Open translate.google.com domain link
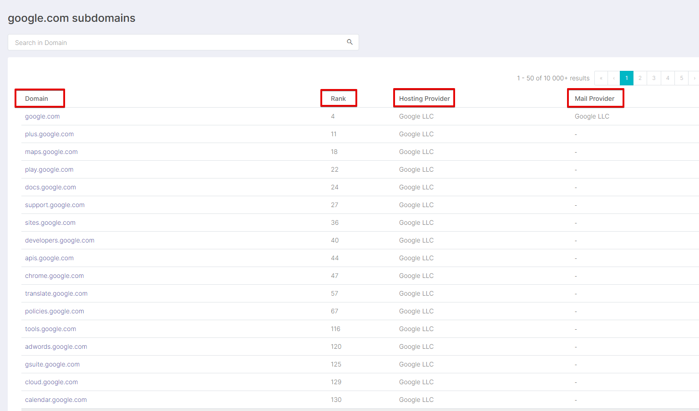699x411 pixels. tap(56, 293)
